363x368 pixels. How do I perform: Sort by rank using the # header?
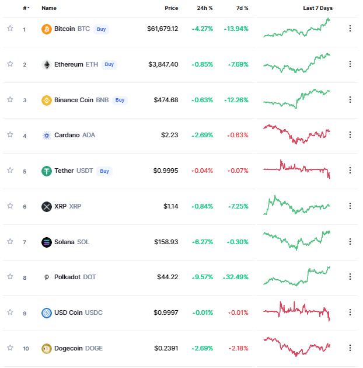[26, 8]
